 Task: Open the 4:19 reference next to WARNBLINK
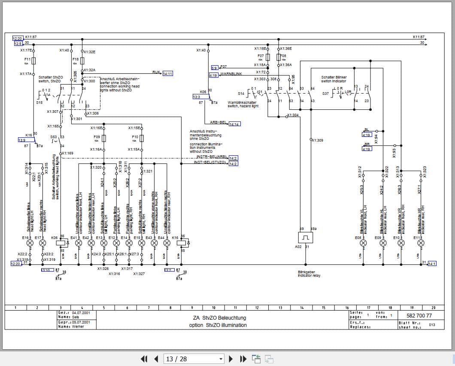[214, 76]
